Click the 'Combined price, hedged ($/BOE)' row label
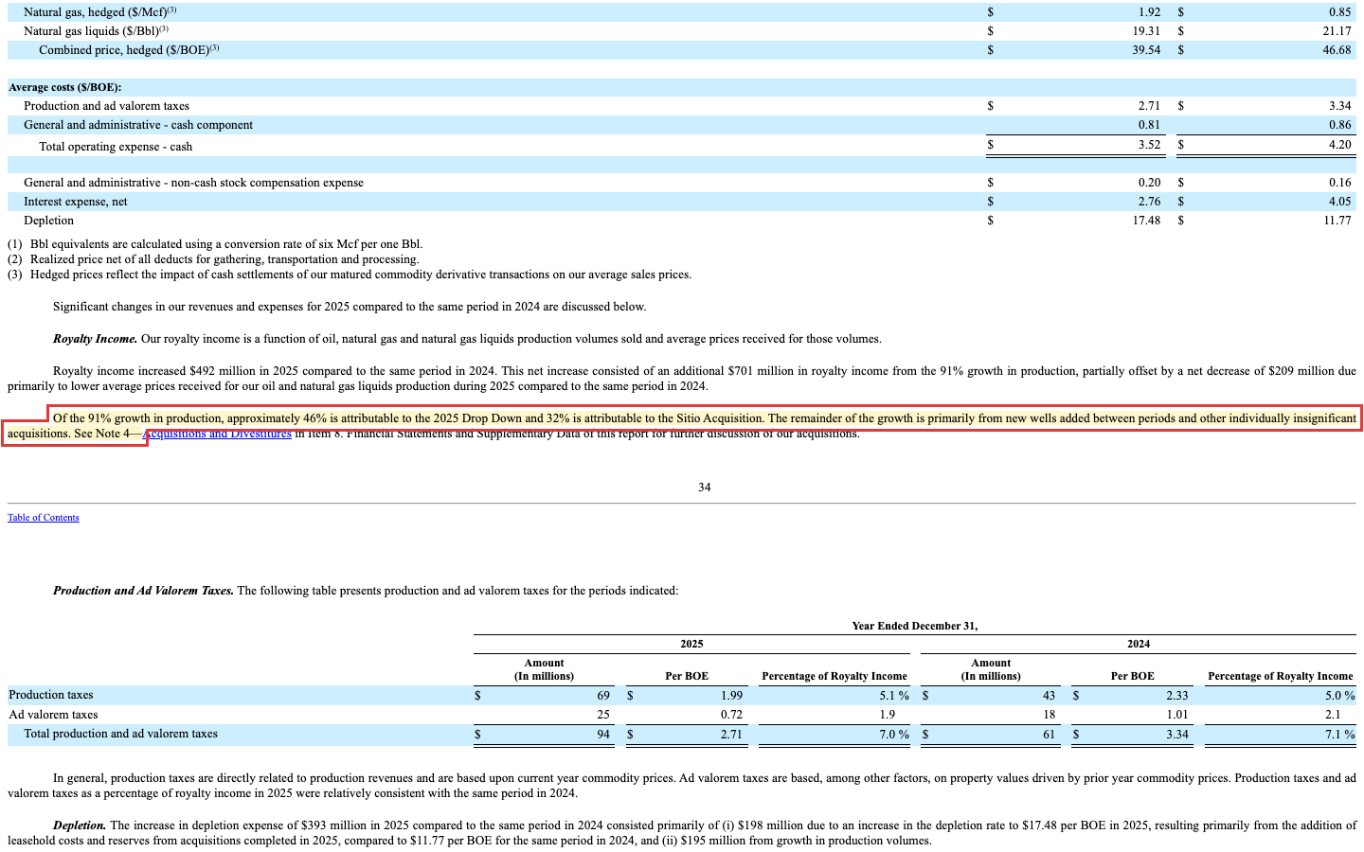Image resolution: width=1364 pixels, height=852 pixels. [x=129, y=50]
